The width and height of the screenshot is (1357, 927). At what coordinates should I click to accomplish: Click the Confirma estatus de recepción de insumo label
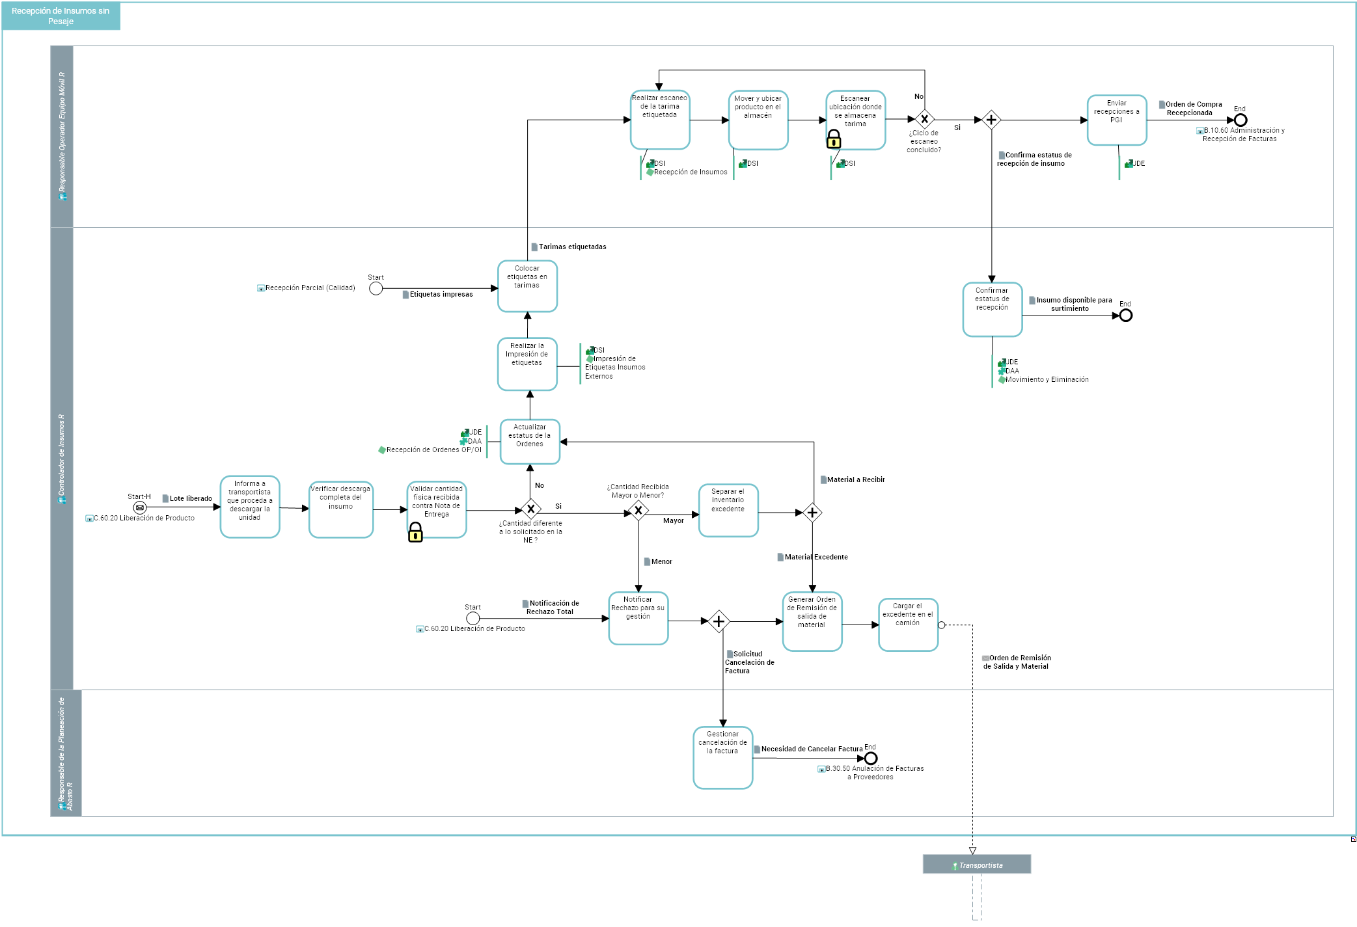(1034, 159)
